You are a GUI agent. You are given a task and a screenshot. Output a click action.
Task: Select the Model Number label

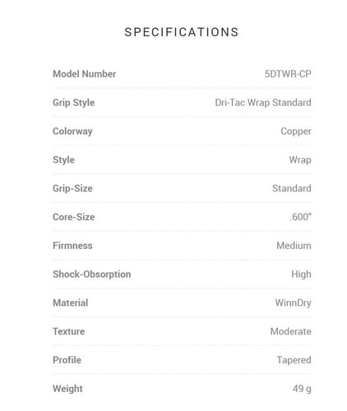point(84,74)
